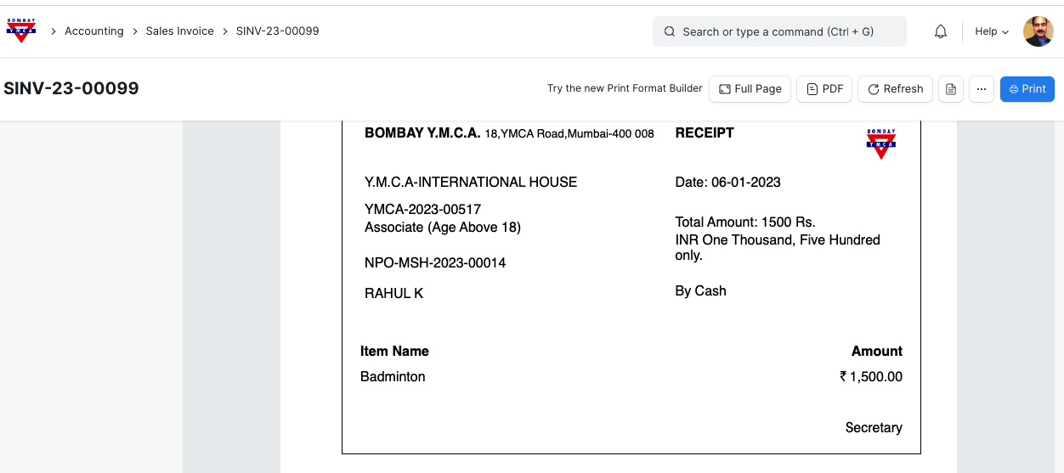Go to the Accounting breadcrumb
The height and width of the screenshot is (473, 1064).
[94, 31]
